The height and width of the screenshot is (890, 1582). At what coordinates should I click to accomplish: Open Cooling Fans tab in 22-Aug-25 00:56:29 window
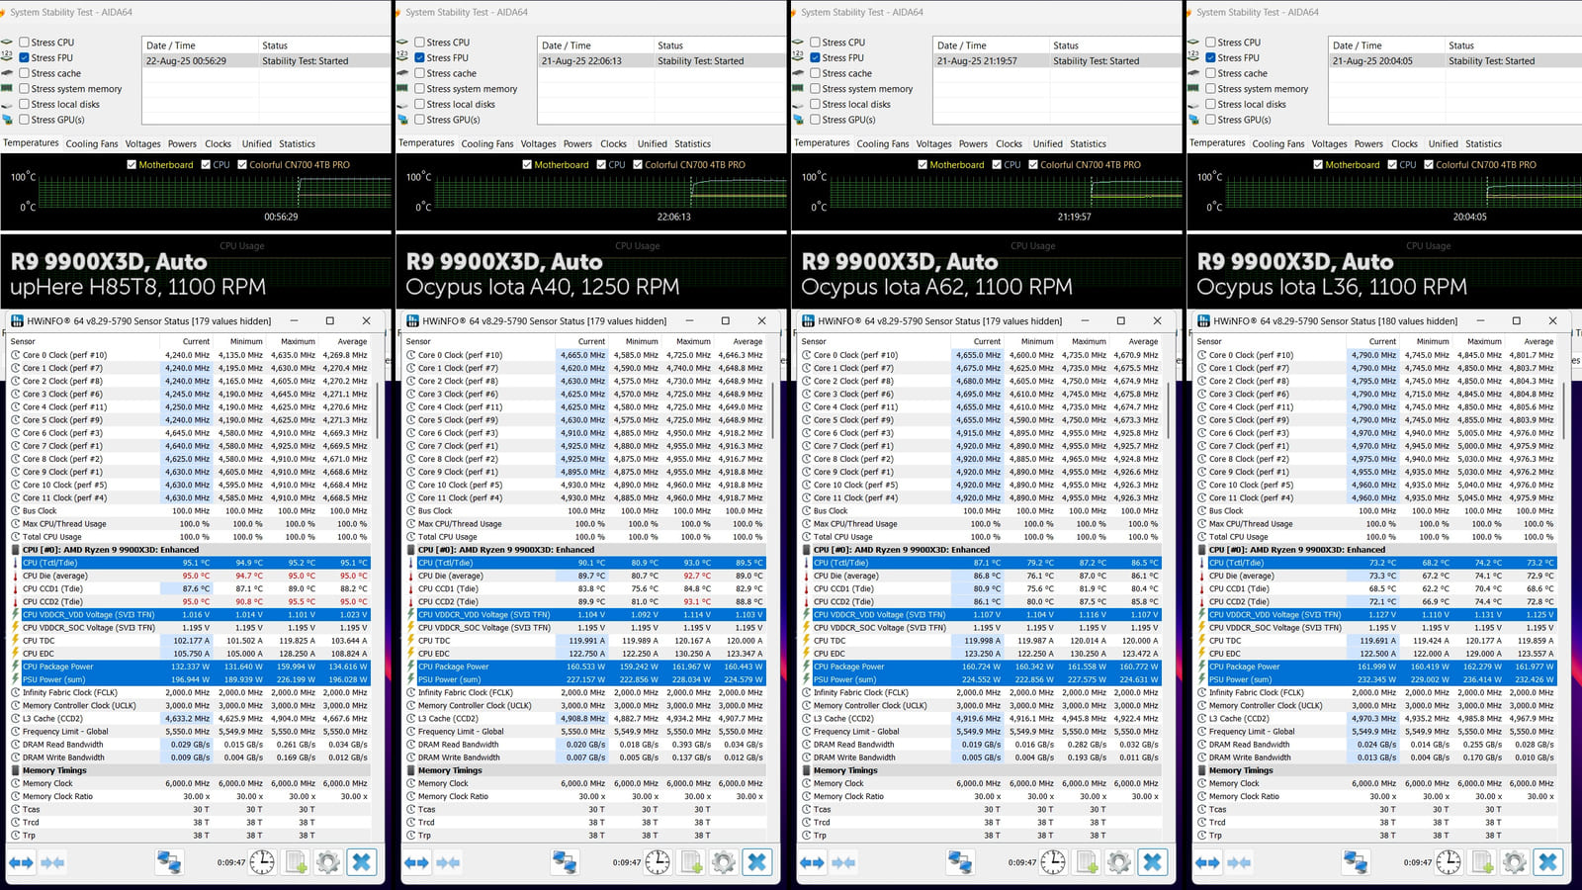[92, 144]
